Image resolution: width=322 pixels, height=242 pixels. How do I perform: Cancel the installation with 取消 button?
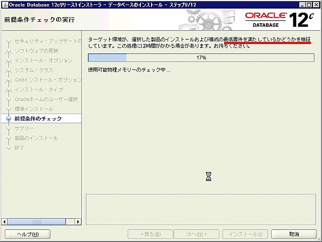point(294,234)
